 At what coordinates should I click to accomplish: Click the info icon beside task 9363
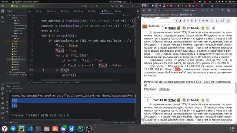213,28
